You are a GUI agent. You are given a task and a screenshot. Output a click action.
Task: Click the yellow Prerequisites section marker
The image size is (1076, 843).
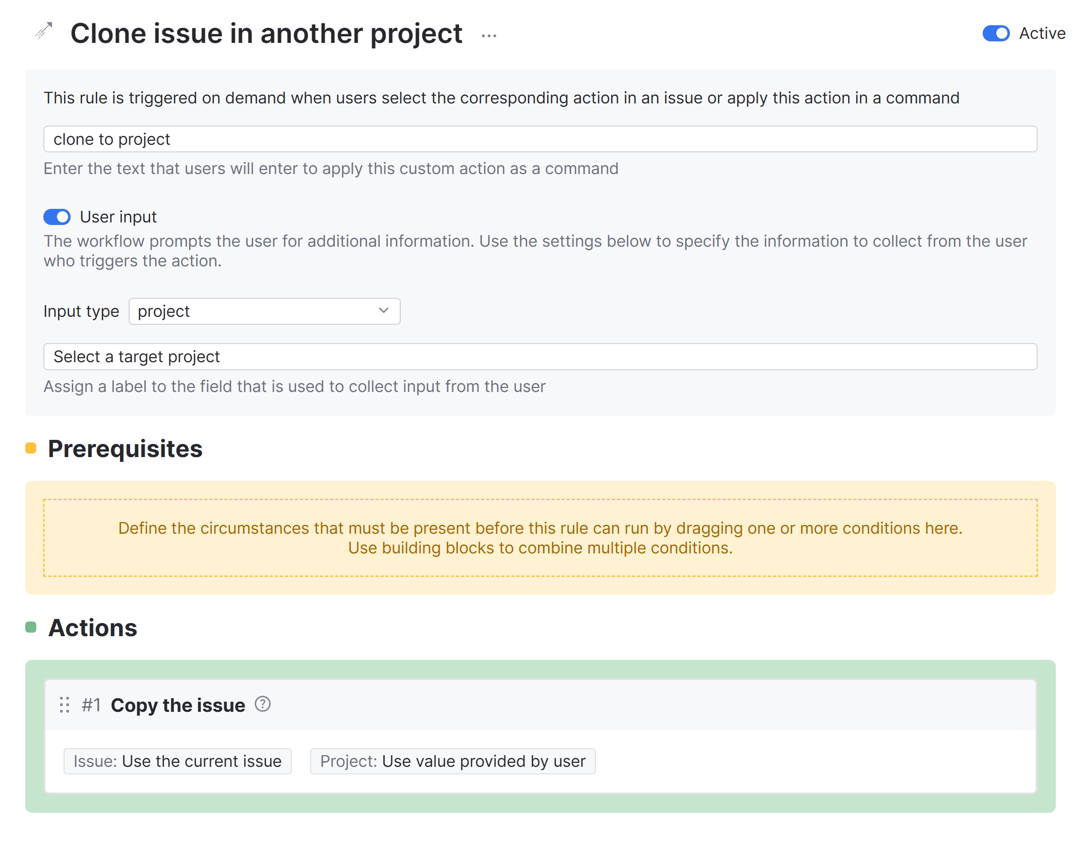click(x=31, y=448)
